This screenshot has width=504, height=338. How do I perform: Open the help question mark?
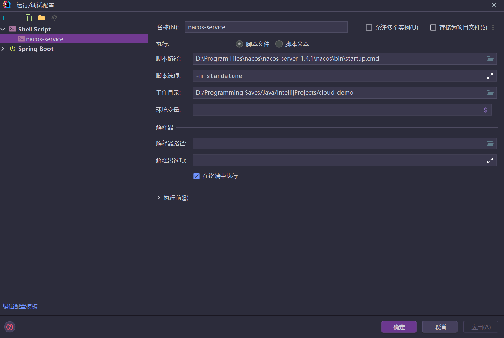(10, 327)
